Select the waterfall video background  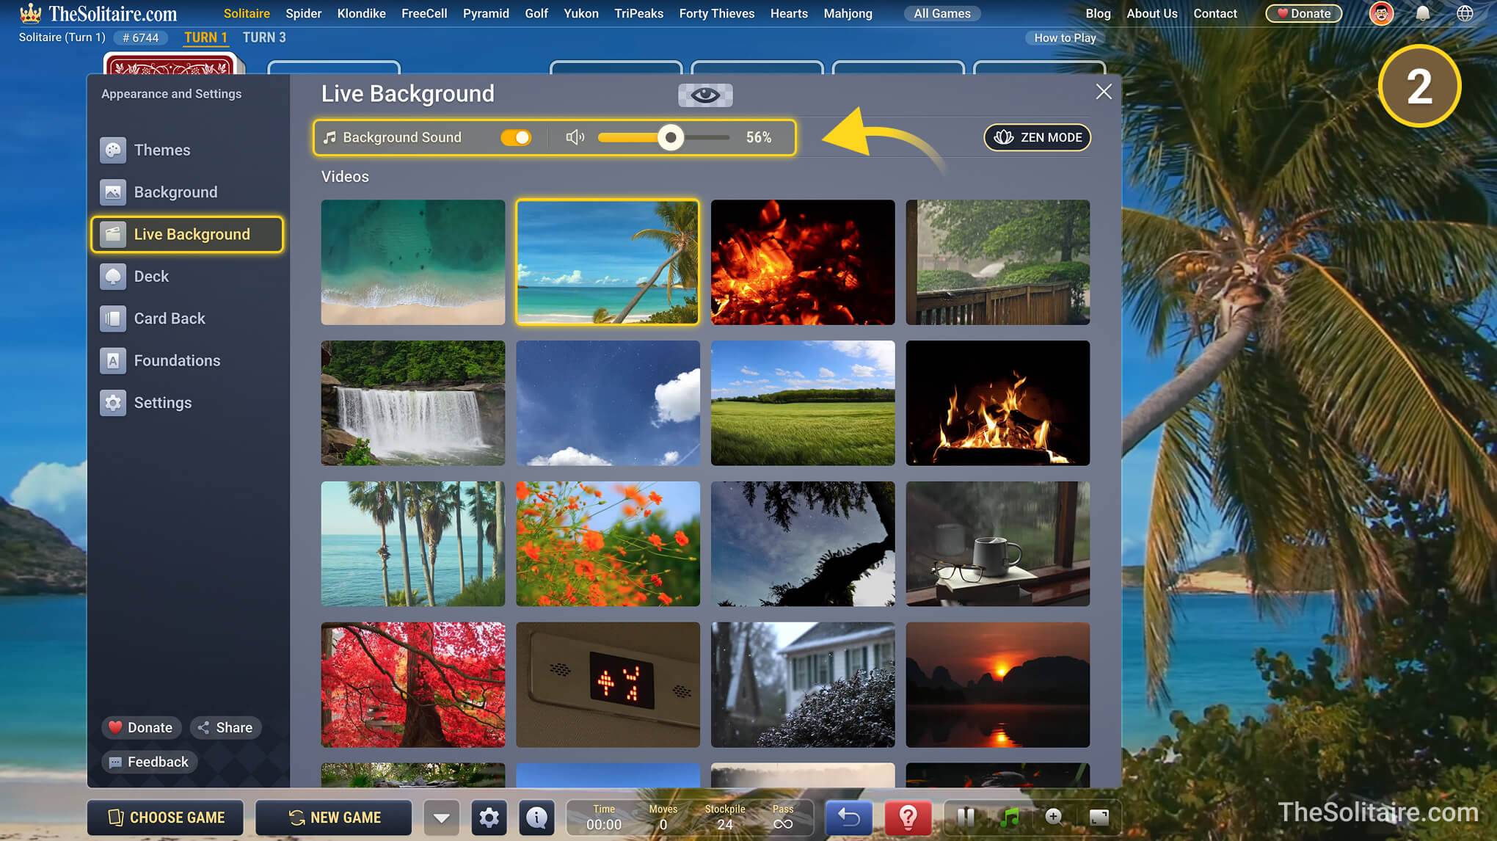[x=413, y=403]
